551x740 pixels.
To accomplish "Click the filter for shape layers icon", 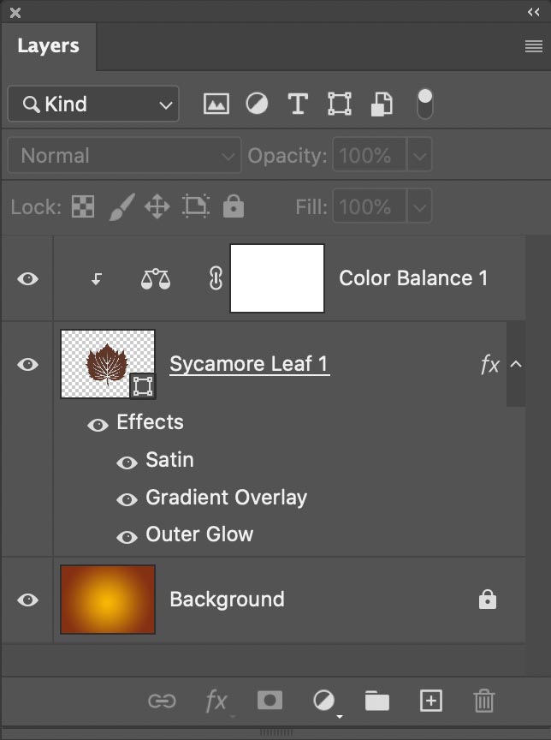I will [339, 103].
